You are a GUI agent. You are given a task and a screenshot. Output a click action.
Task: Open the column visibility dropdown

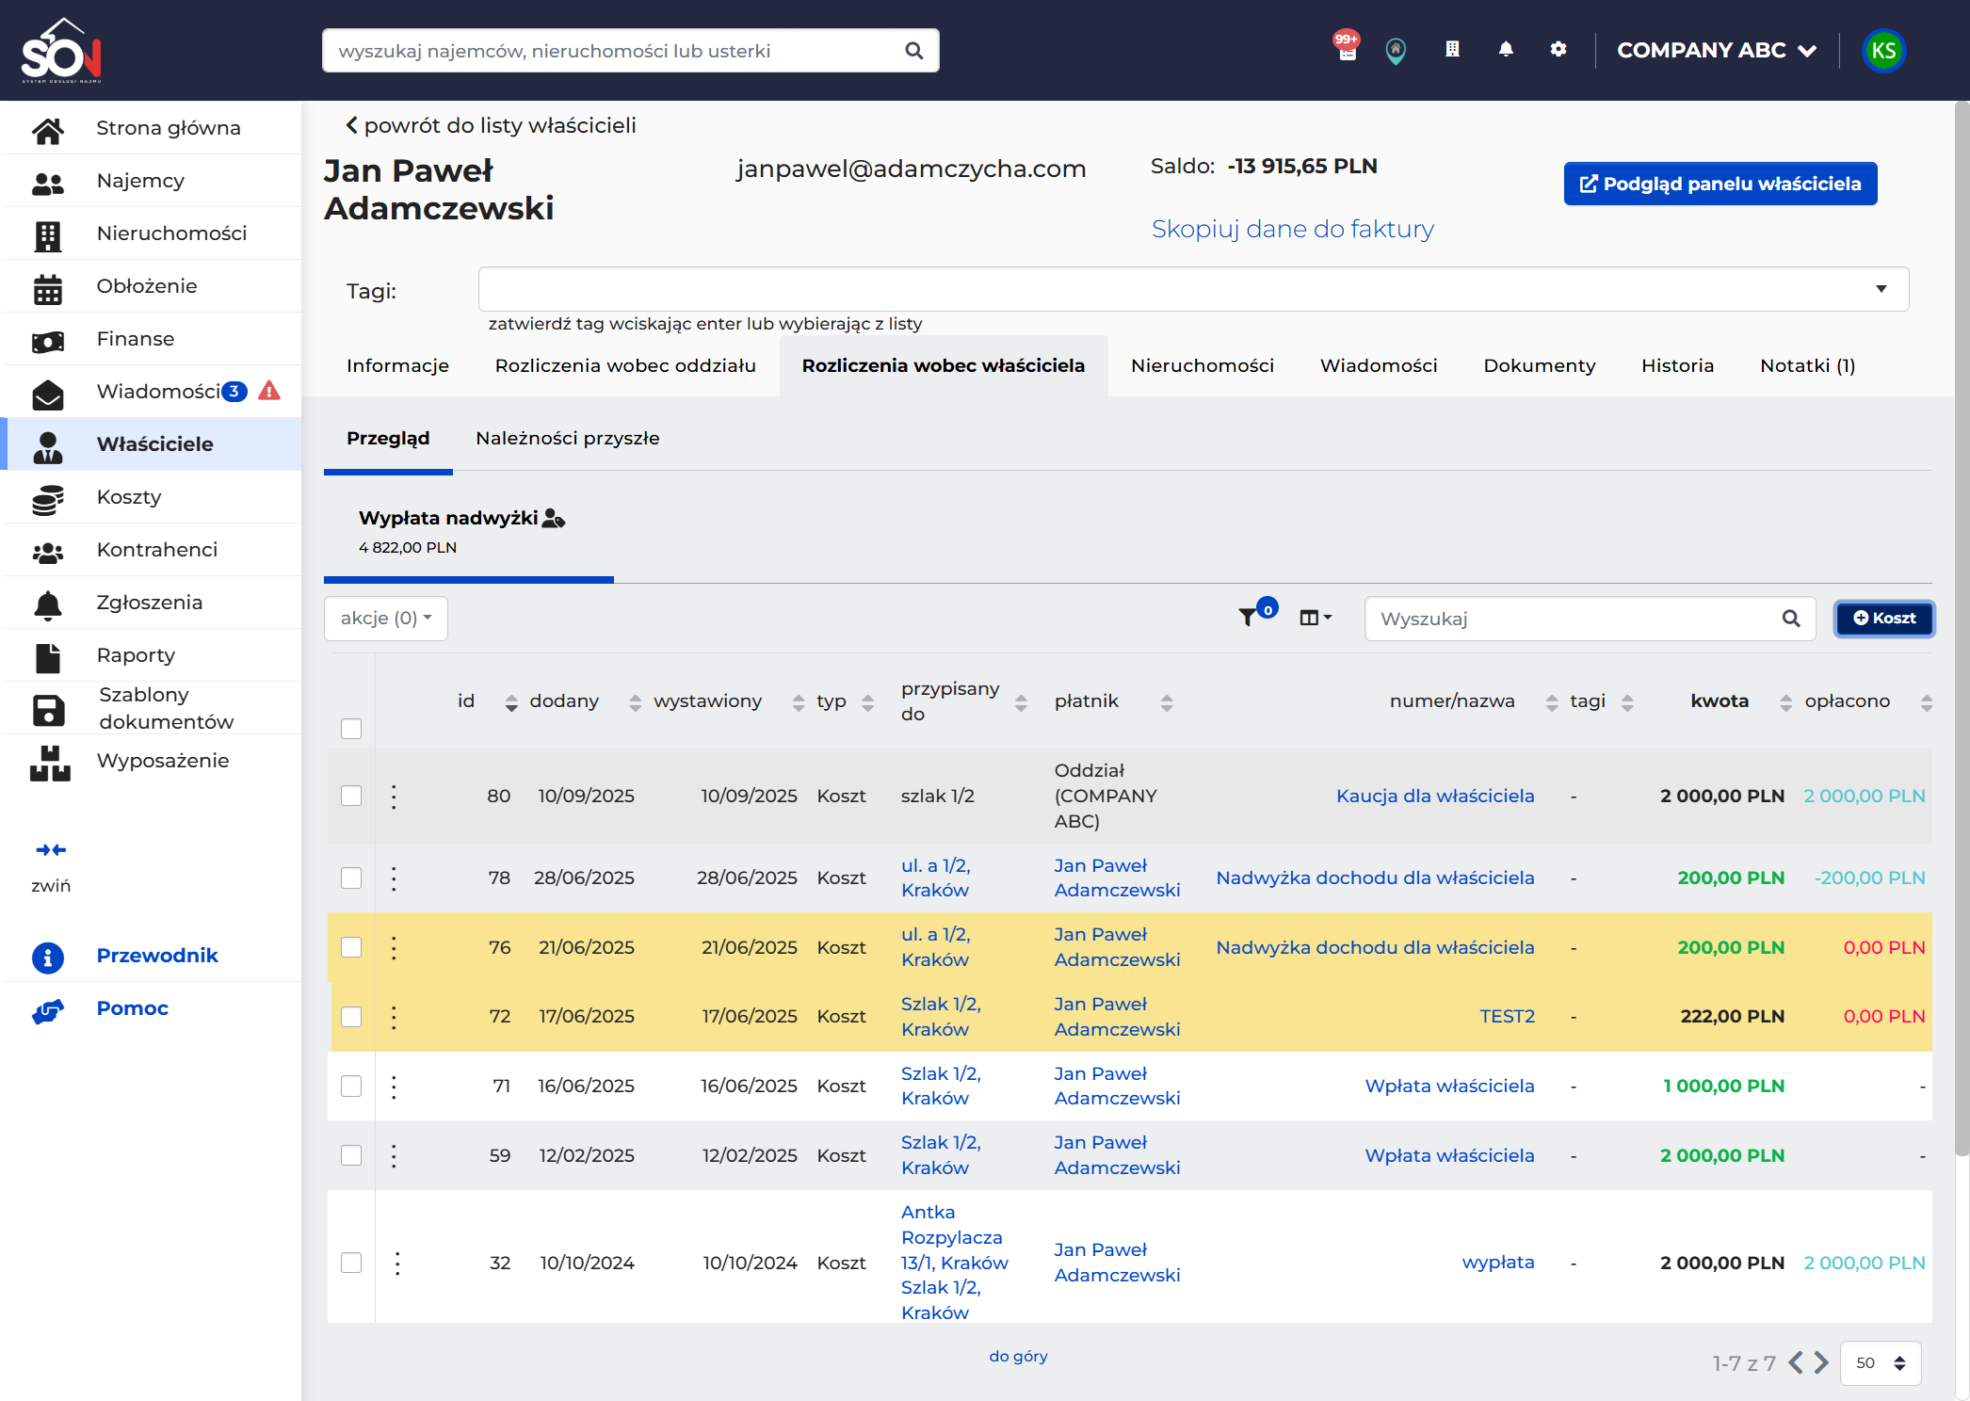(x=1316, y=618)
